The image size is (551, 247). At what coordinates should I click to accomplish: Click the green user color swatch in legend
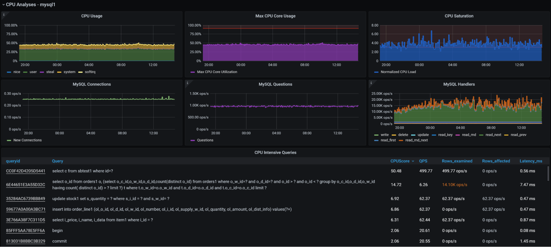tap(25, 72)
